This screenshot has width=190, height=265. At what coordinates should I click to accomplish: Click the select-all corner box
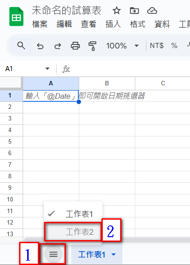[x=11, y=83]
